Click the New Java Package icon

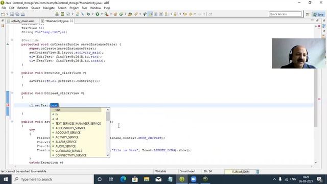pos(115,14)
